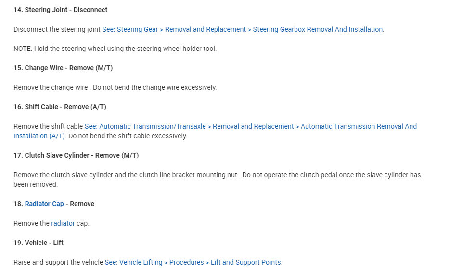Click step 19 Vehicle - Lift heading

tap(38, 243)
